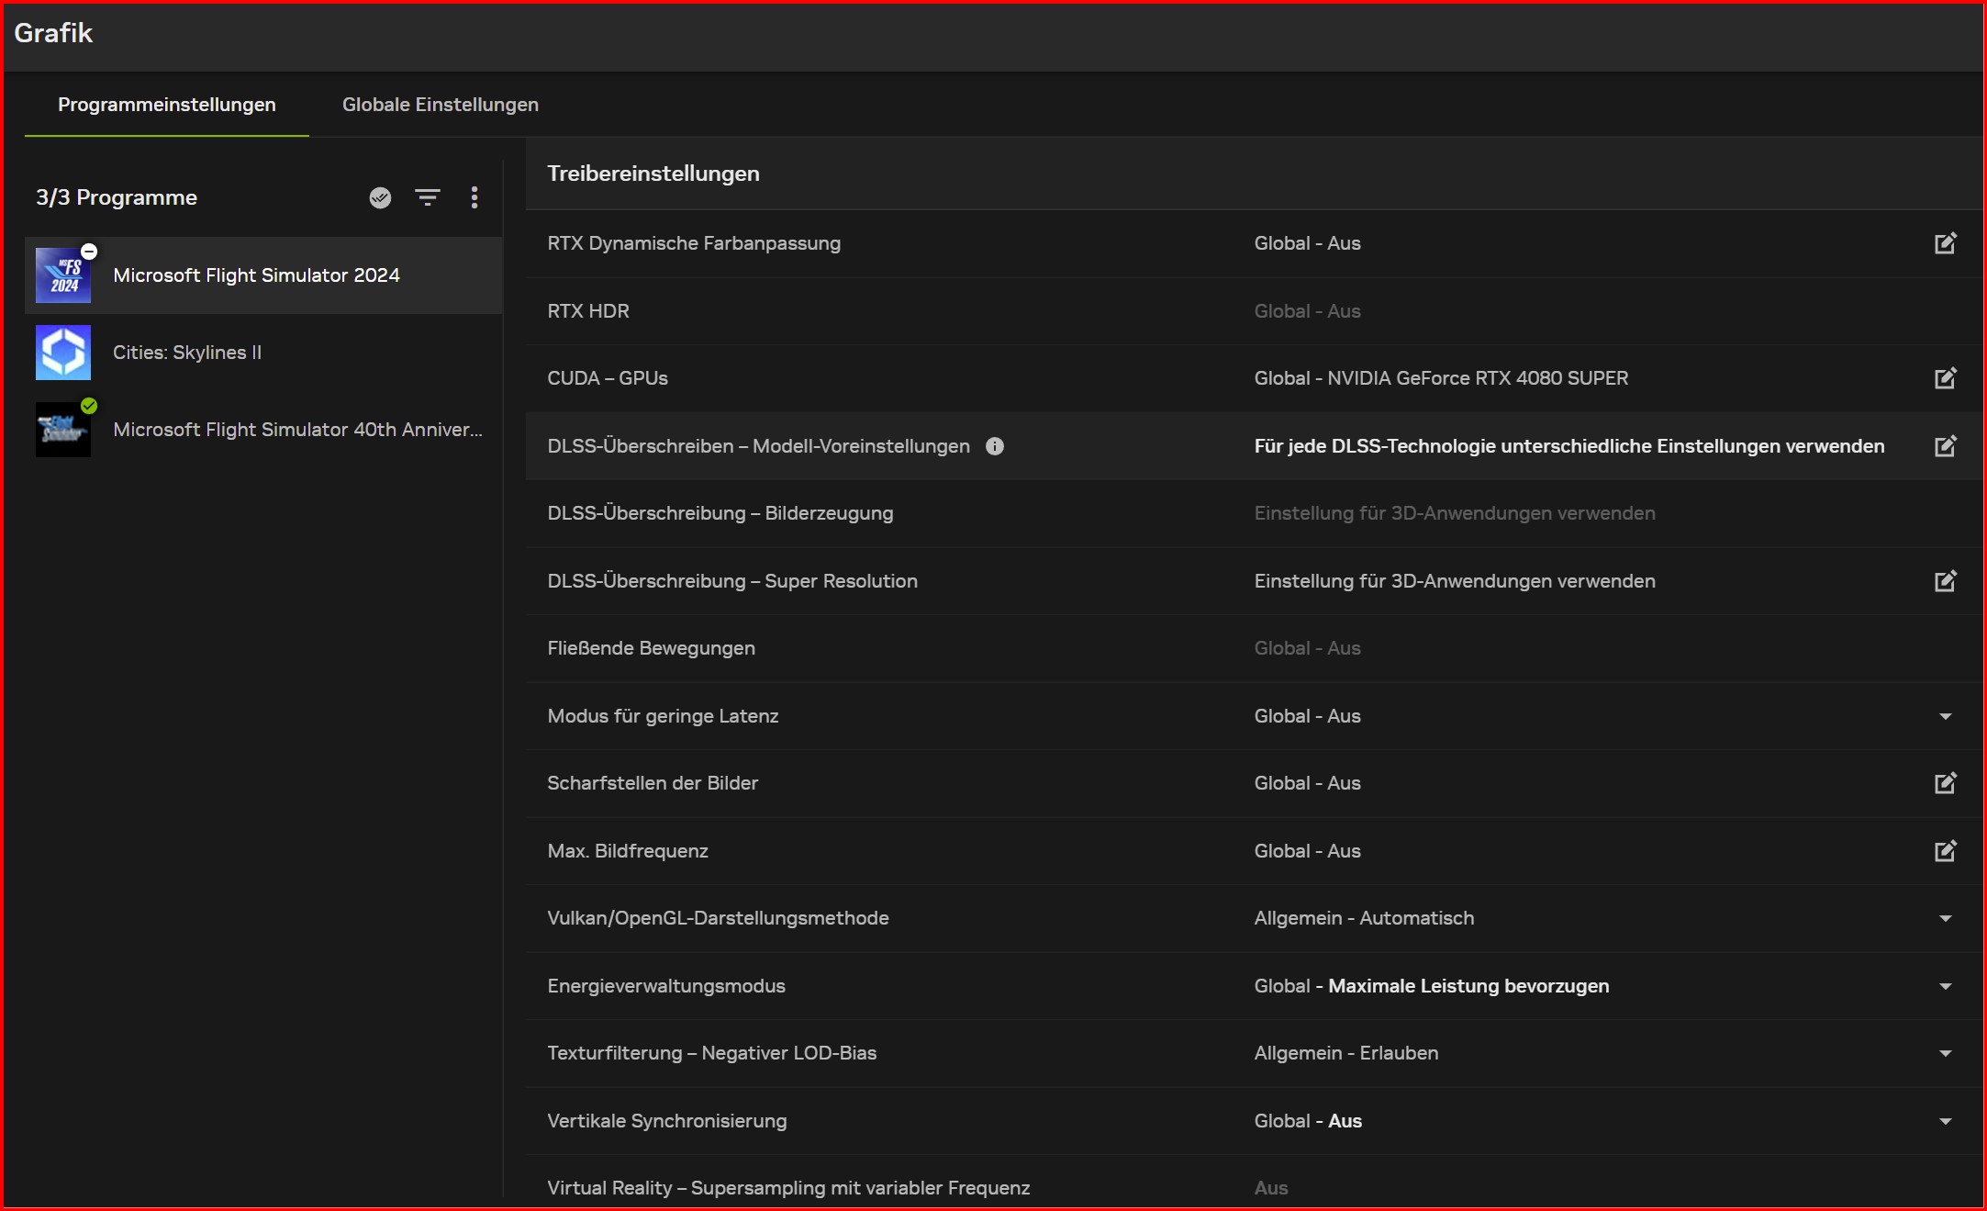Image resolution: width=1987 pixels, height=1211 pixels.
Task: Click the filter icon in programs list
Action: [x=427, y=197]
